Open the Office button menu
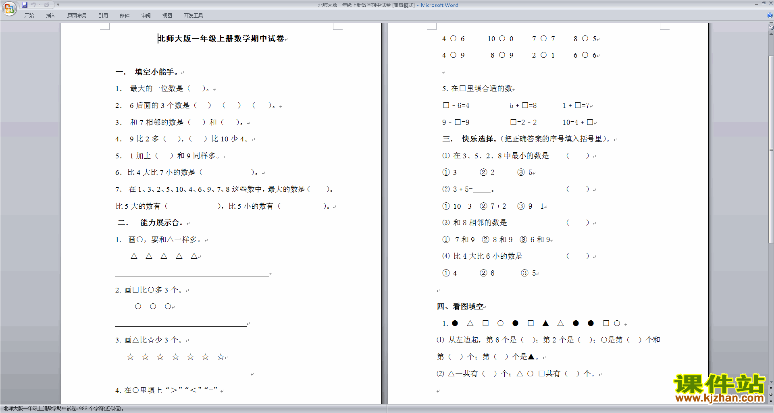 click(9, 8)
